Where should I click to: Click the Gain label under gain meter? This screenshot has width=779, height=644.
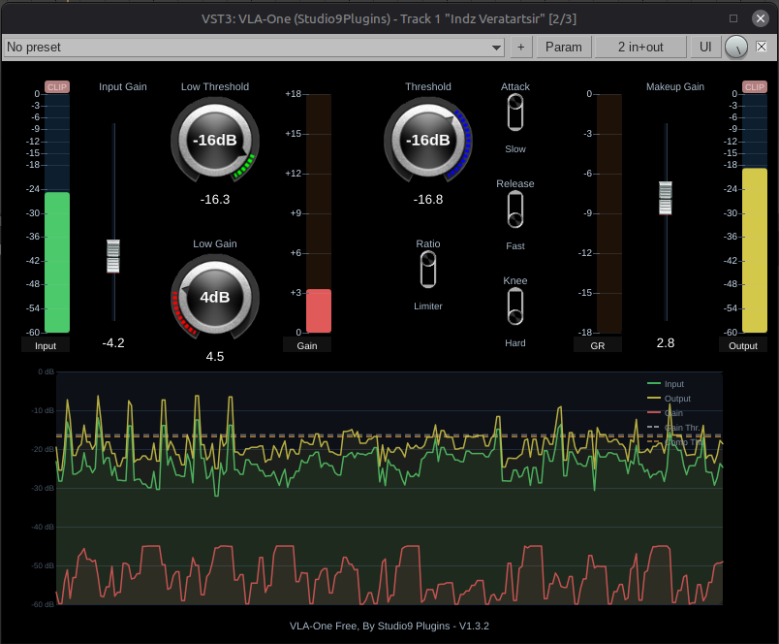[x=307, y=345]
